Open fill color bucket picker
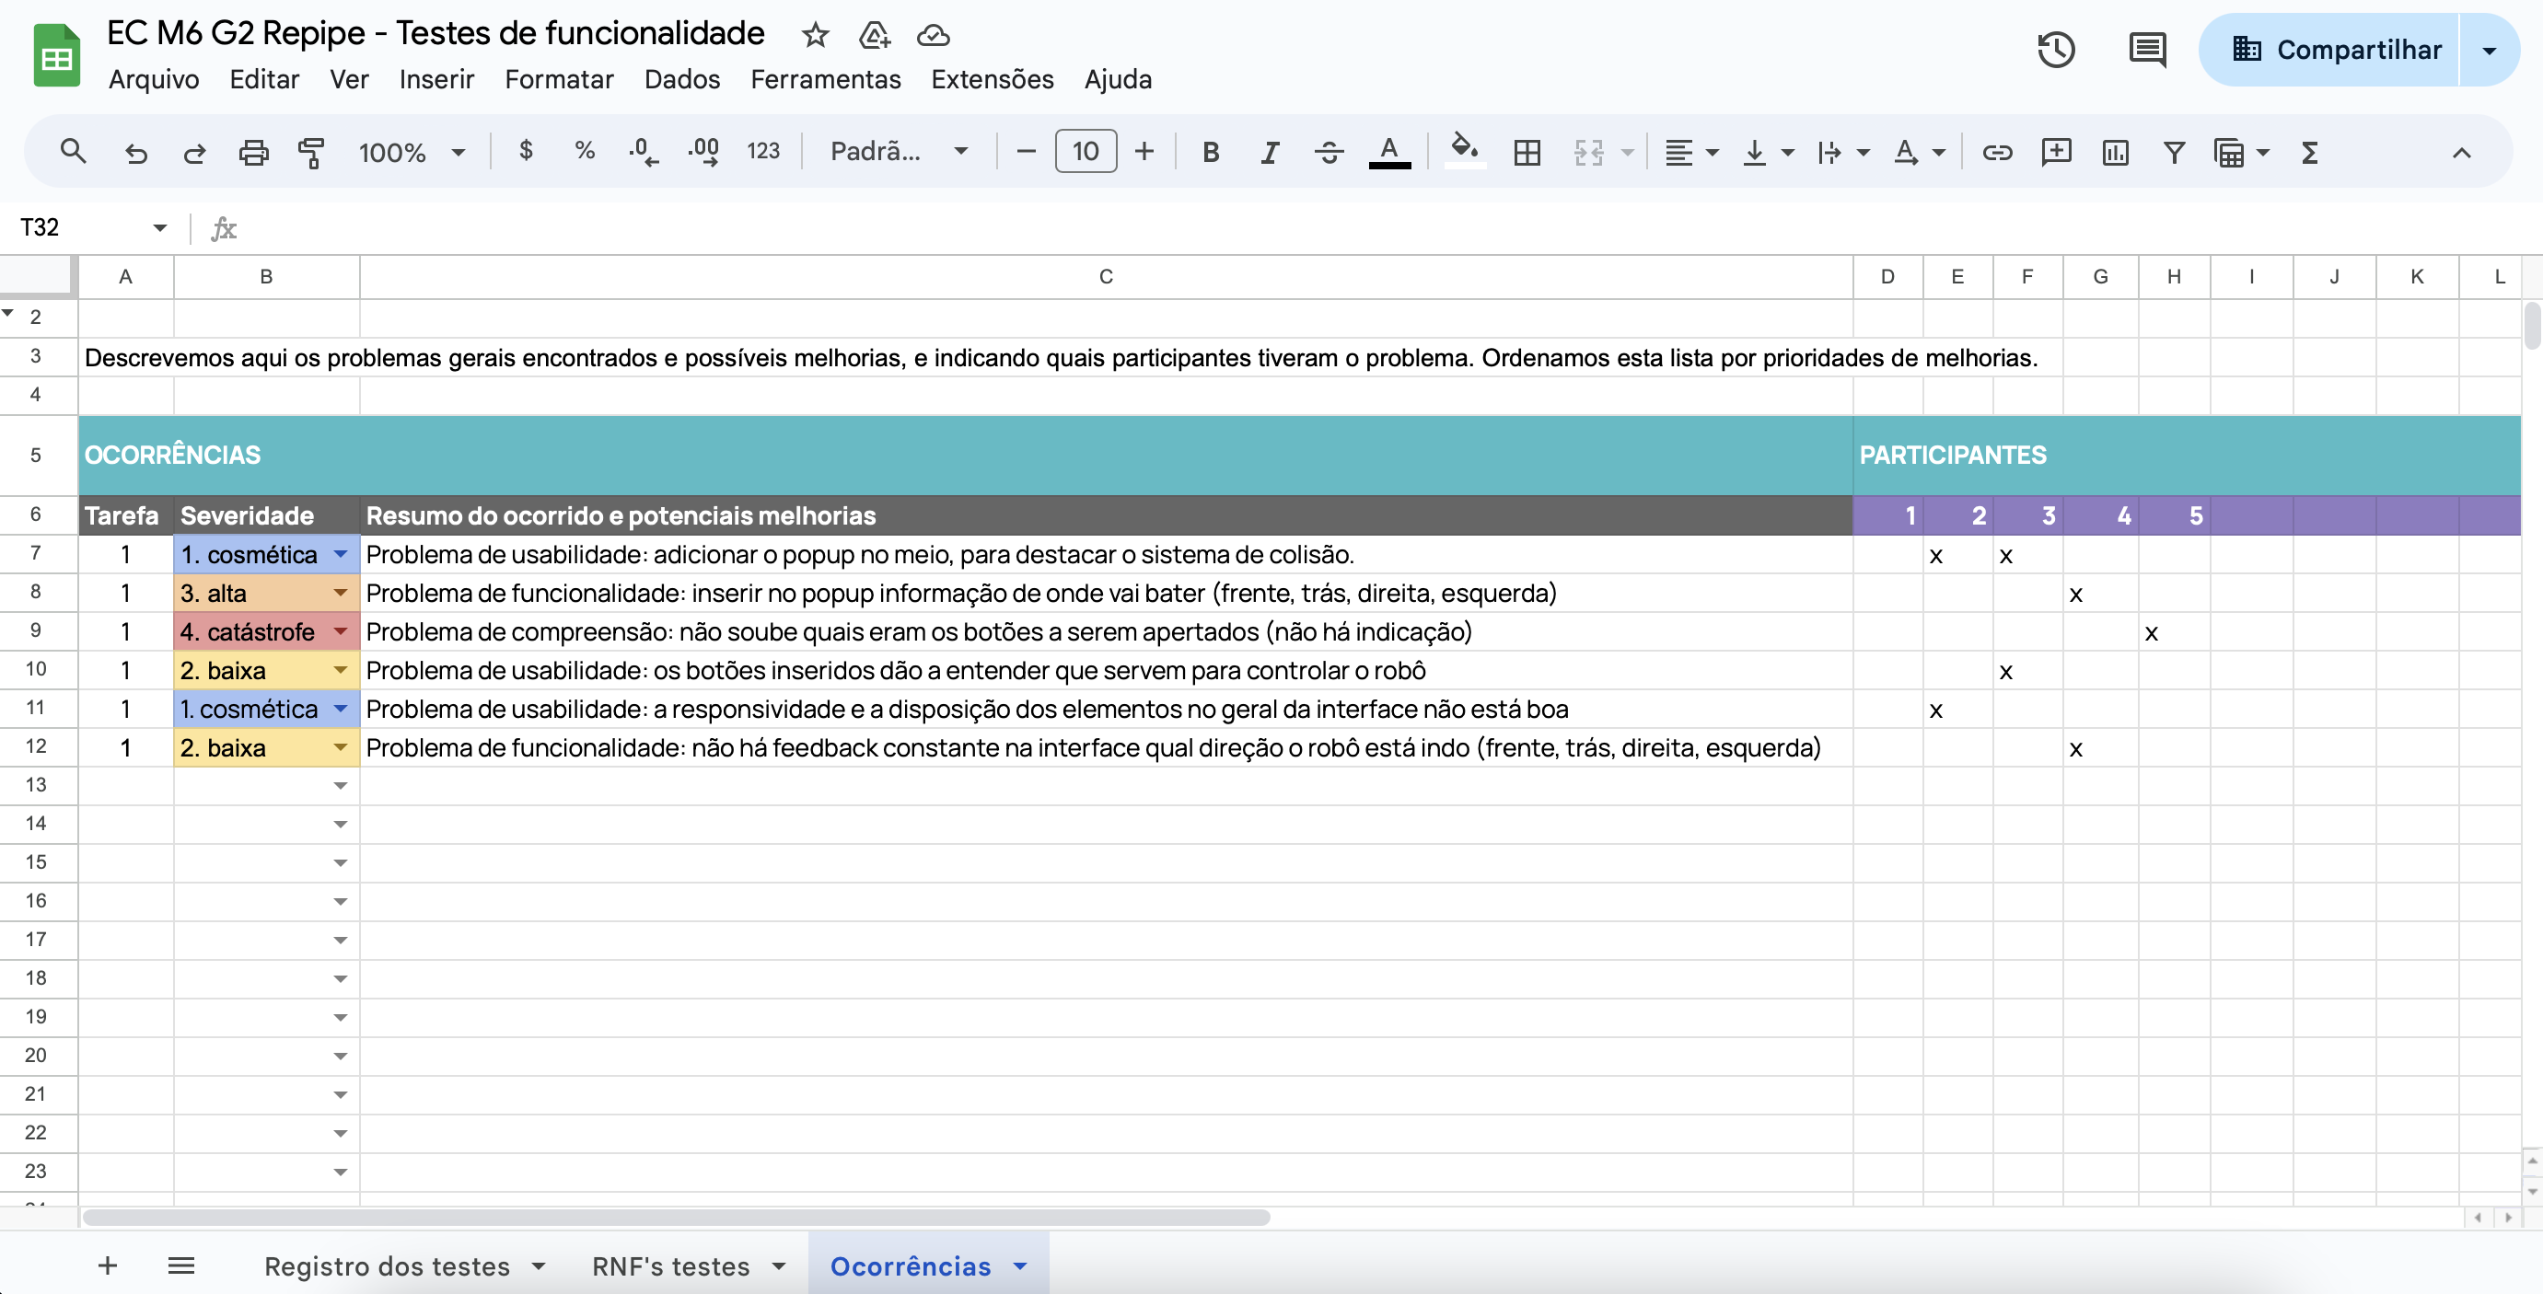Image resolution: width=2543 pixels, height=1294 pixels. 1464,152
